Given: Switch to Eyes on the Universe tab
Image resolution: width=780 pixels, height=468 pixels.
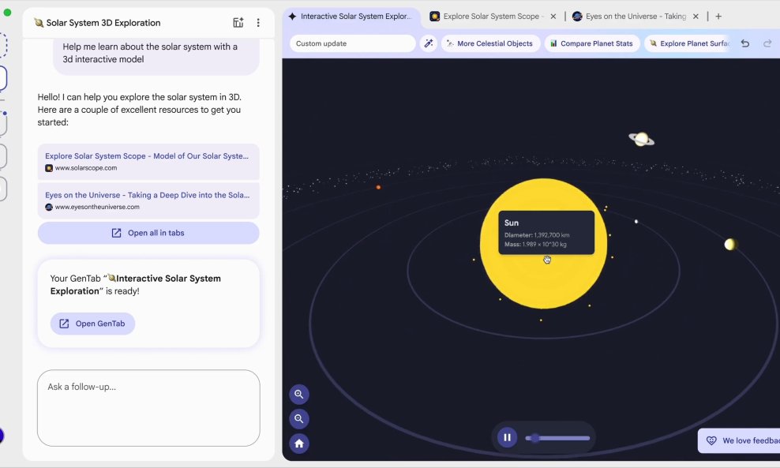Looking at the screenshot, I should click(x=632, y=17).
